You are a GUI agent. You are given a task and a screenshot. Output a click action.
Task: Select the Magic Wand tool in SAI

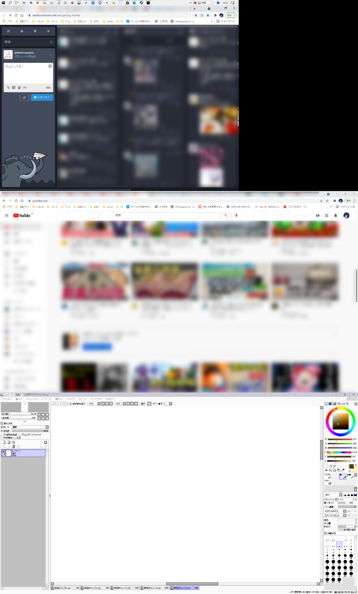point(335,466)
